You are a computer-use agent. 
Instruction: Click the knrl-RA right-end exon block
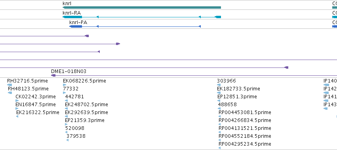click(x=218, y=17)
